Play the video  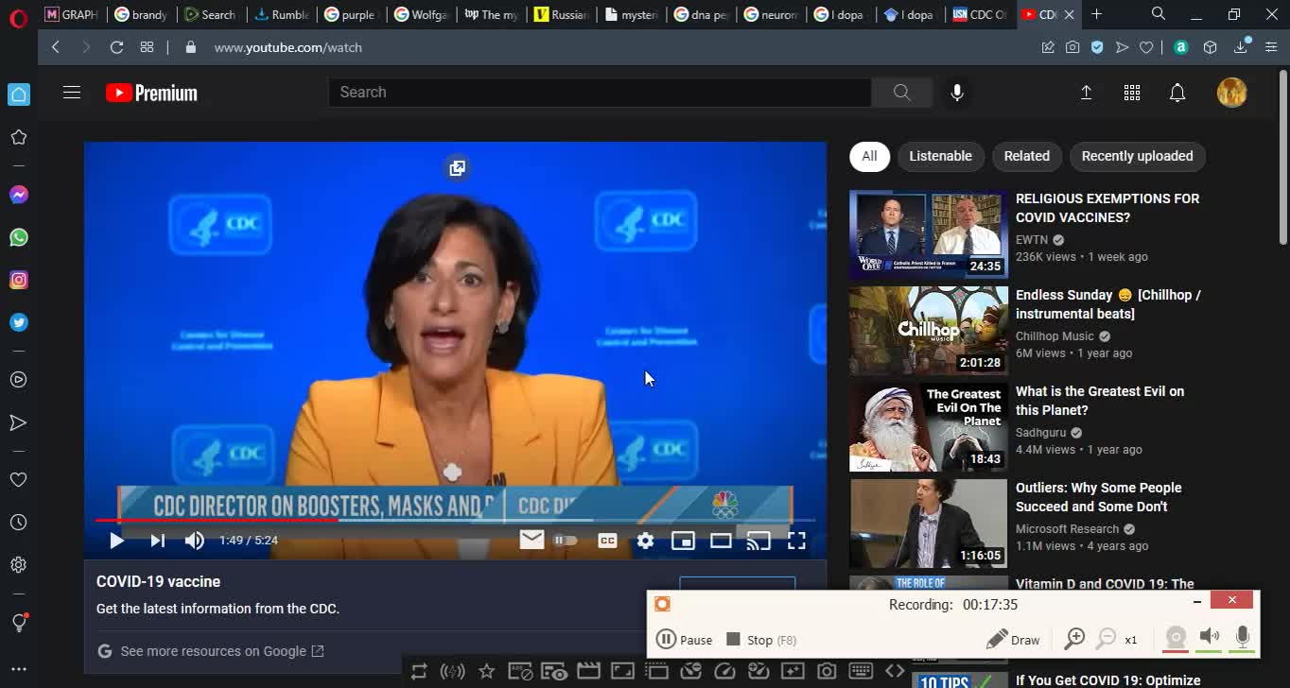coord(116,541)
